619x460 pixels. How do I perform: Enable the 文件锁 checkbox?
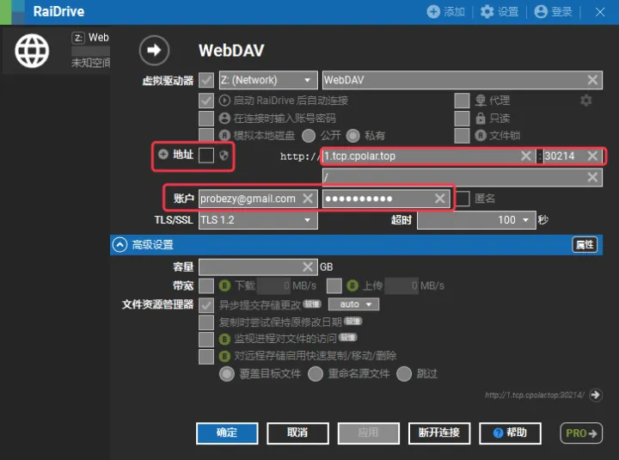pos(462,136)
